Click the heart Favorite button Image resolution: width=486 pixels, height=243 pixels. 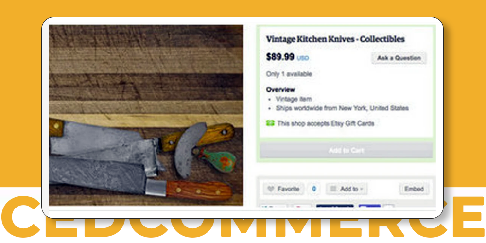(x=283, y=189)
